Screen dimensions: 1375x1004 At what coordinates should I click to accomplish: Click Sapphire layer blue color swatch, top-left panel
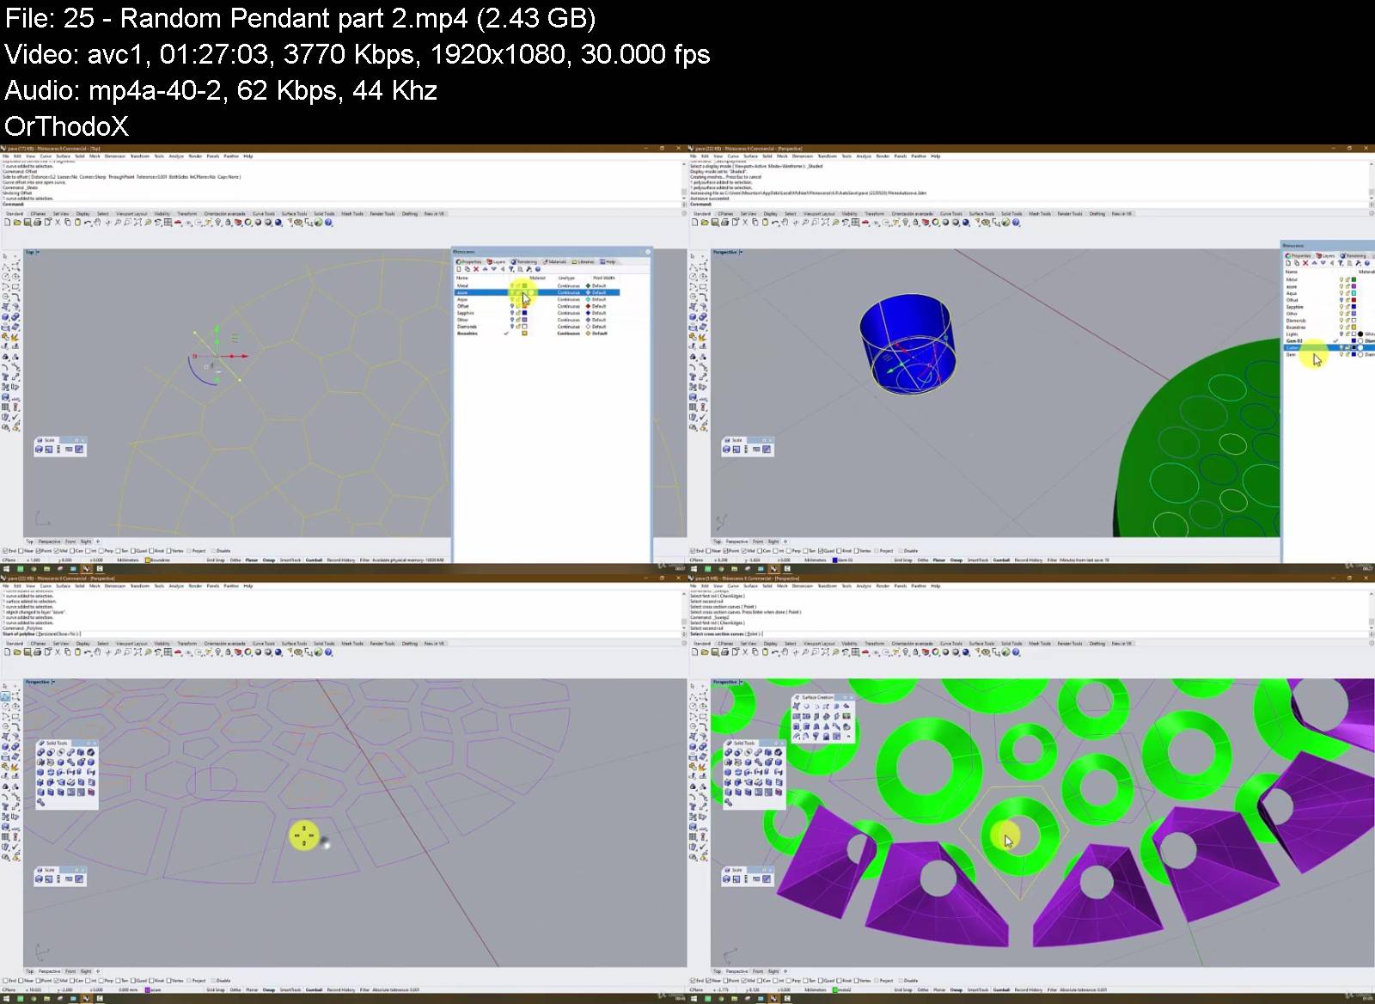pyautogui.click(x=524, y=313)
